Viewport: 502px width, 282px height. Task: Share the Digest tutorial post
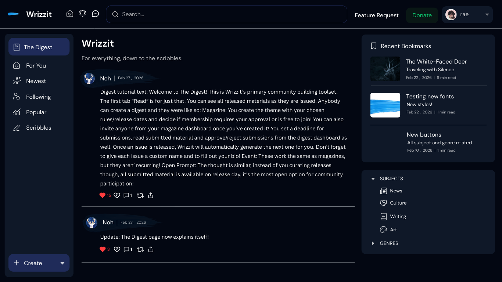point(151,195)
